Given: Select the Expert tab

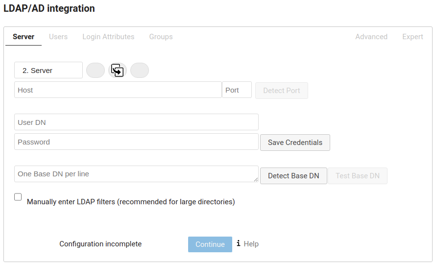Looking at the screenshot, I should click(x=412, y=37).
